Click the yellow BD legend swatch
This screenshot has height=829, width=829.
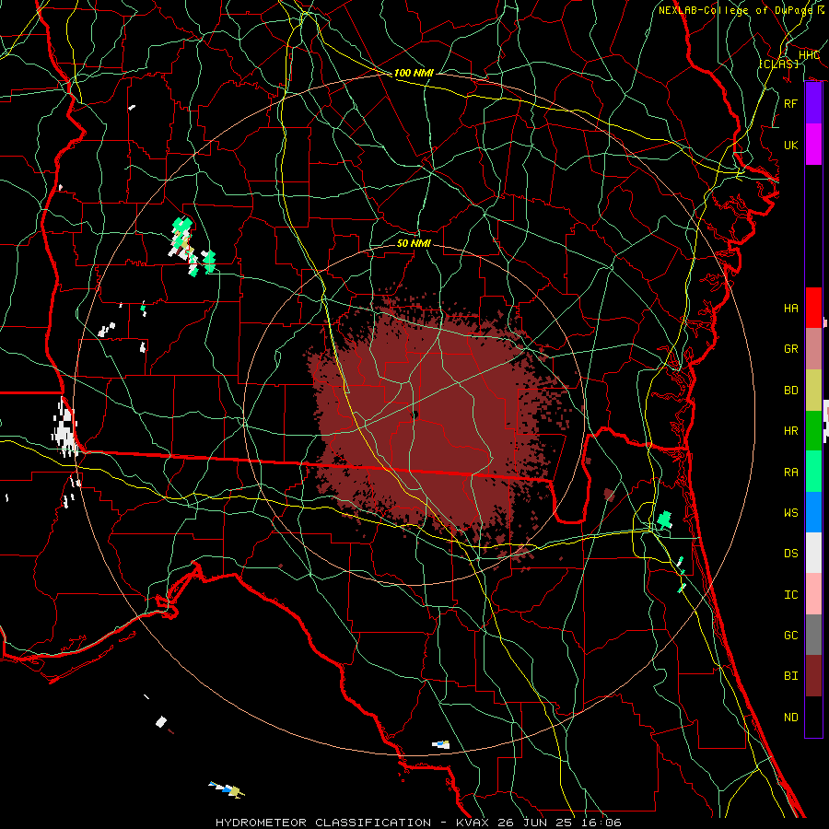(813, 391)
